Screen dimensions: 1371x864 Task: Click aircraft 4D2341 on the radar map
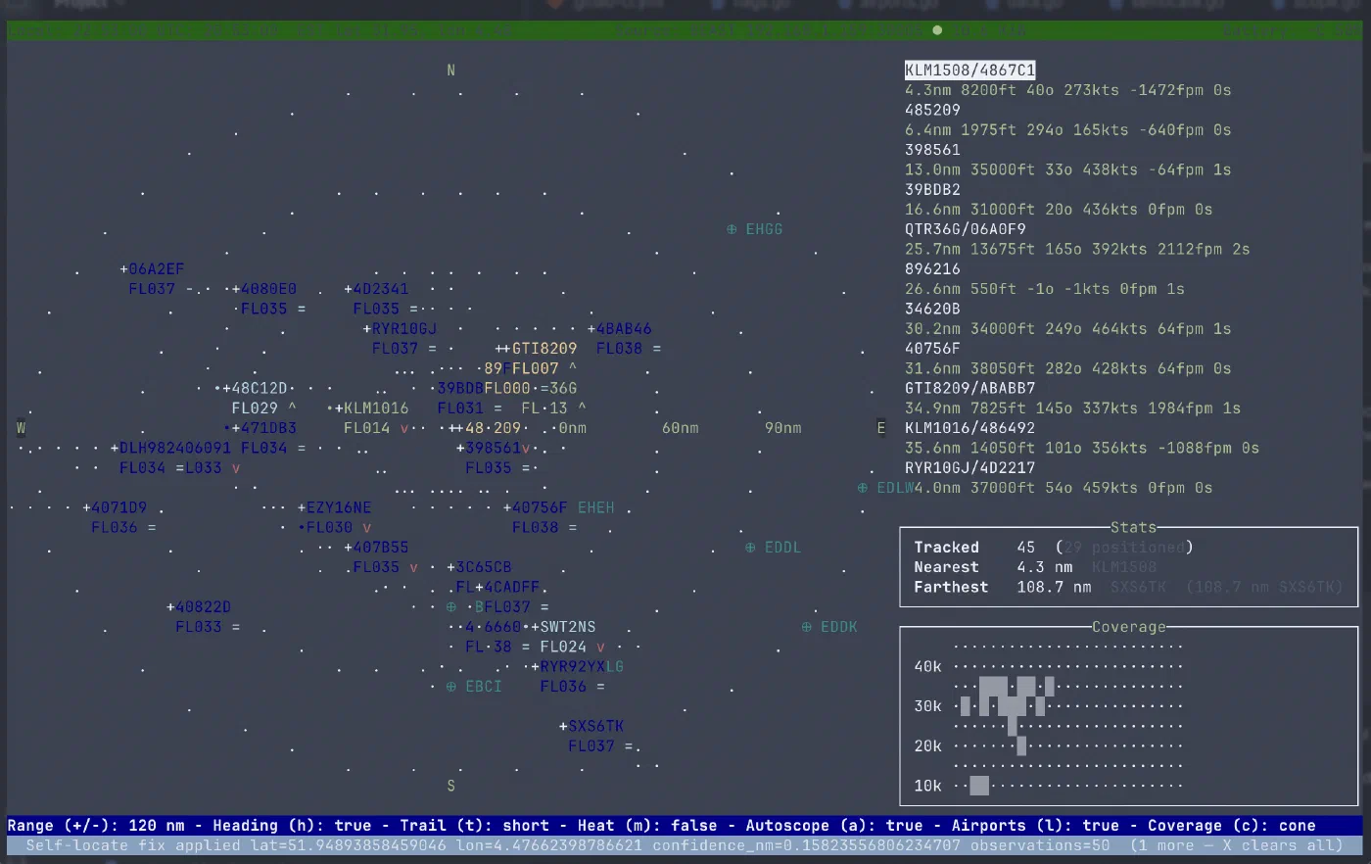[x=376, y=289]
